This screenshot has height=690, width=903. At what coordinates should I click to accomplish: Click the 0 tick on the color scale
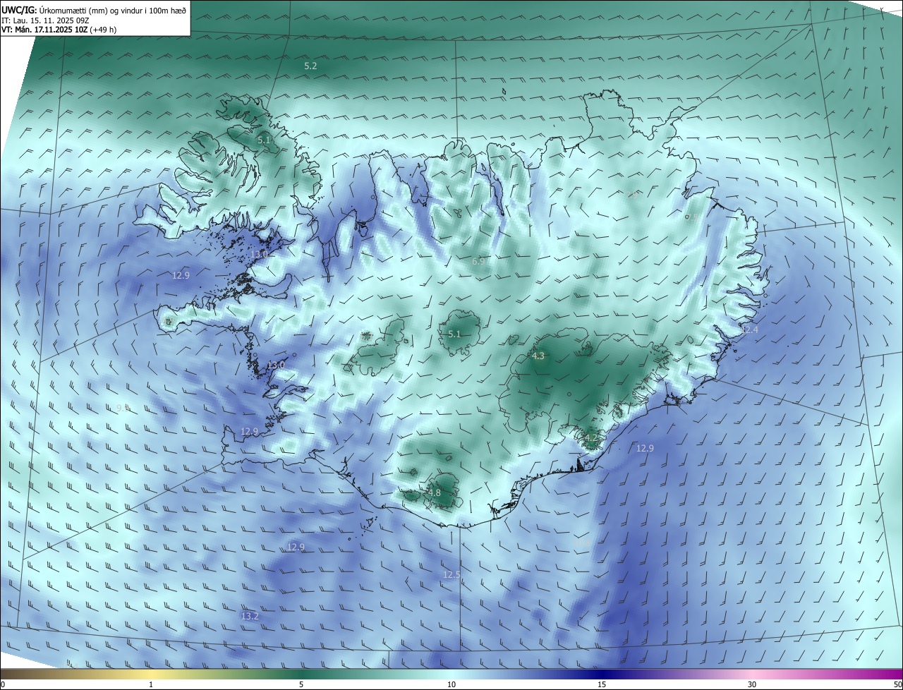(3, 685)
